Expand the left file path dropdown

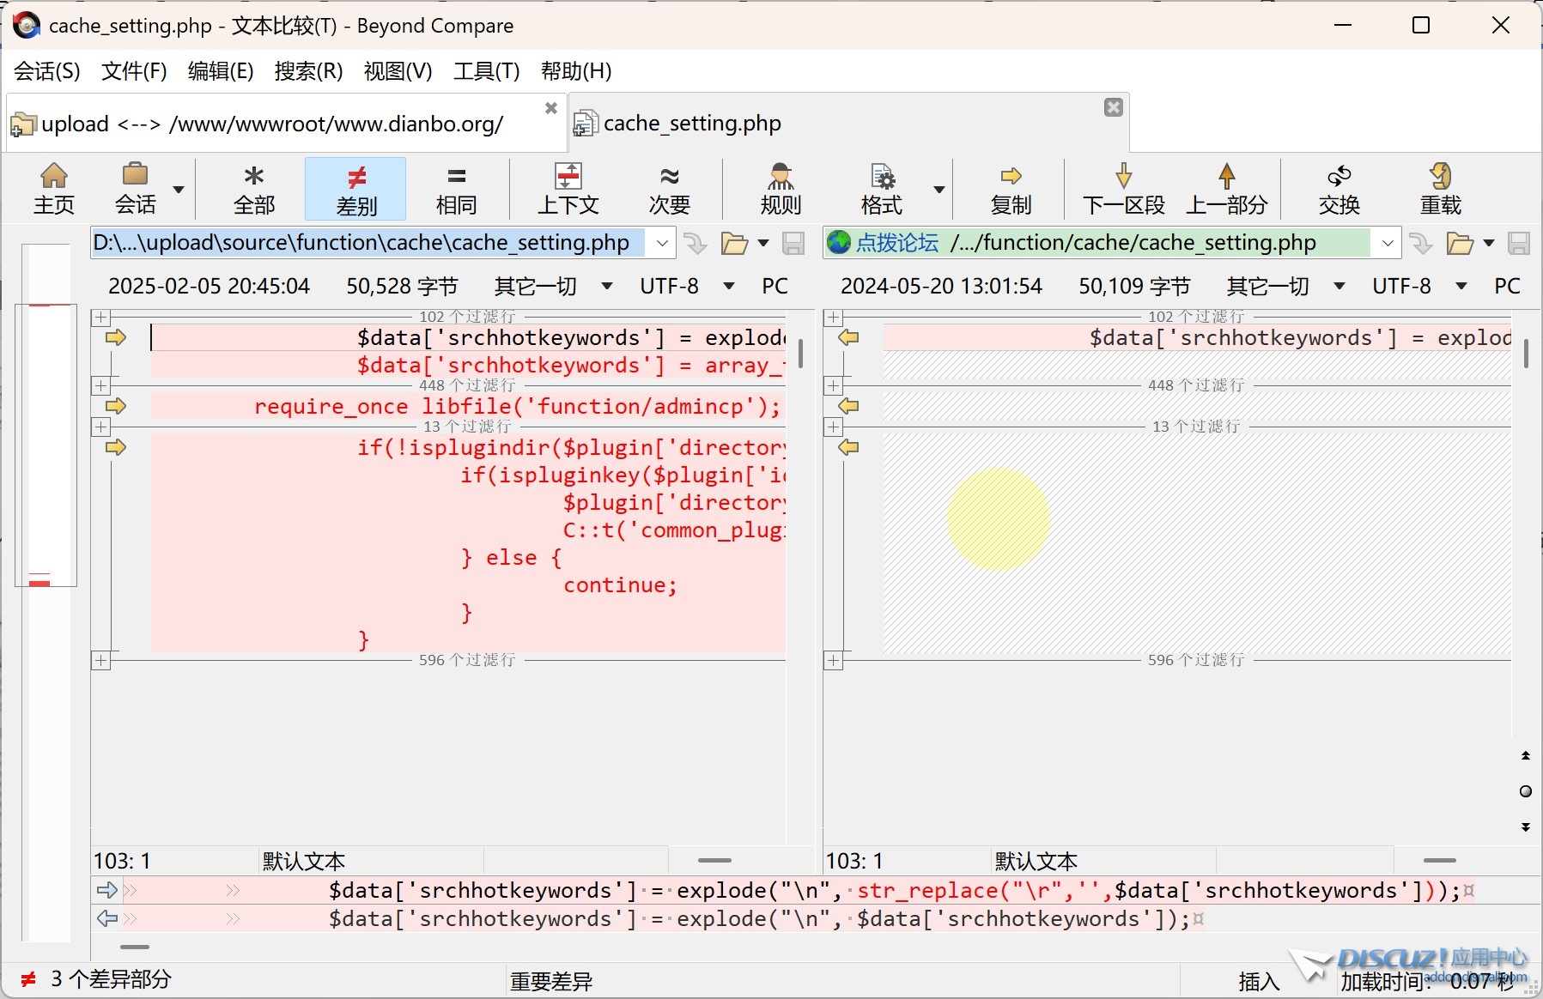[x=662, y=244]
